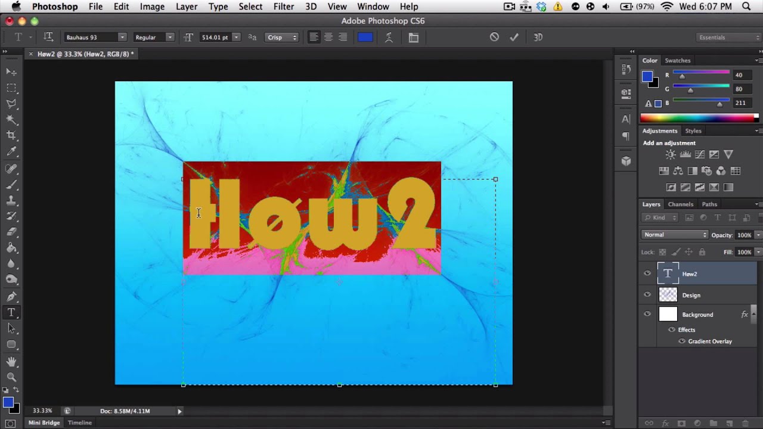Select the Rectangular Marquee tool
The width and height of the screenshot is (763, 429).
[x=11, y=88]
